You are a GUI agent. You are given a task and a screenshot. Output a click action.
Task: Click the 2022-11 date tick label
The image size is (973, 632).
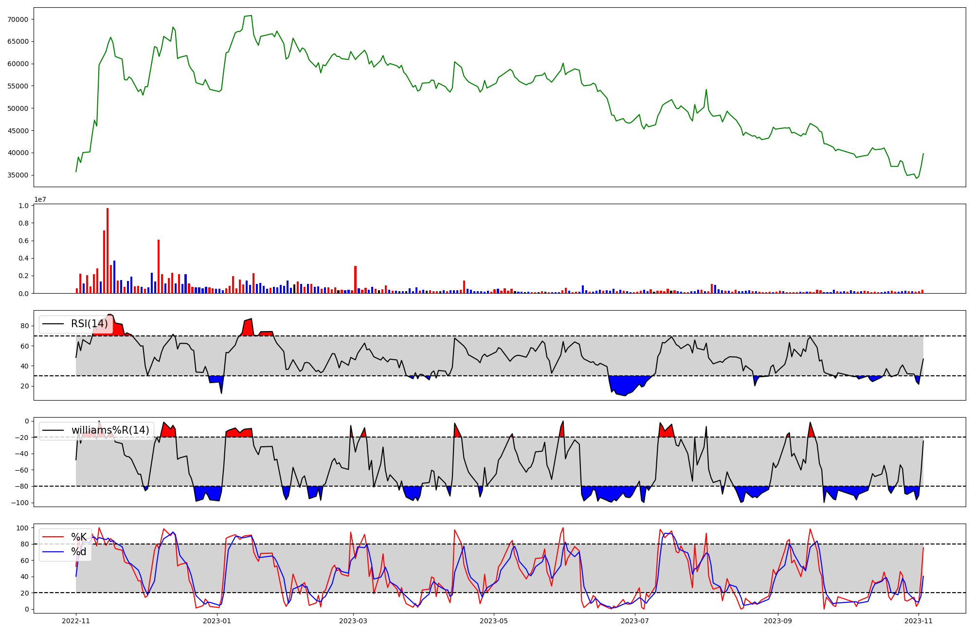tap(76, 621)
